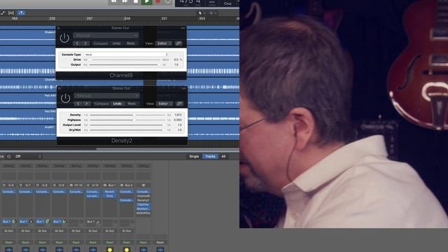
Task: Click the next preset arrow in Density2
Action: click(86, 104)
